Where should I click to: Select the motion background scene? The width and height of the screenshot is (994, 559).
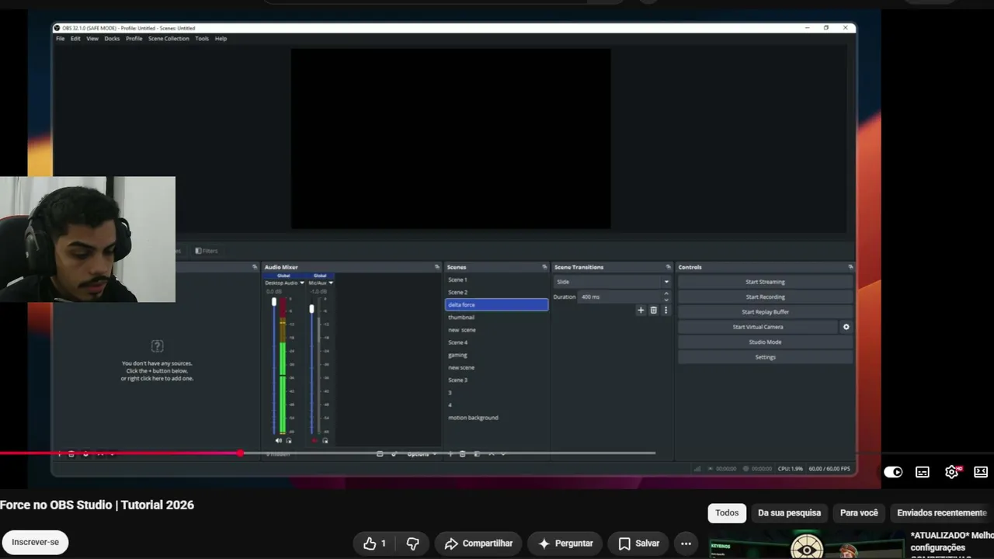tap(496, 418)
